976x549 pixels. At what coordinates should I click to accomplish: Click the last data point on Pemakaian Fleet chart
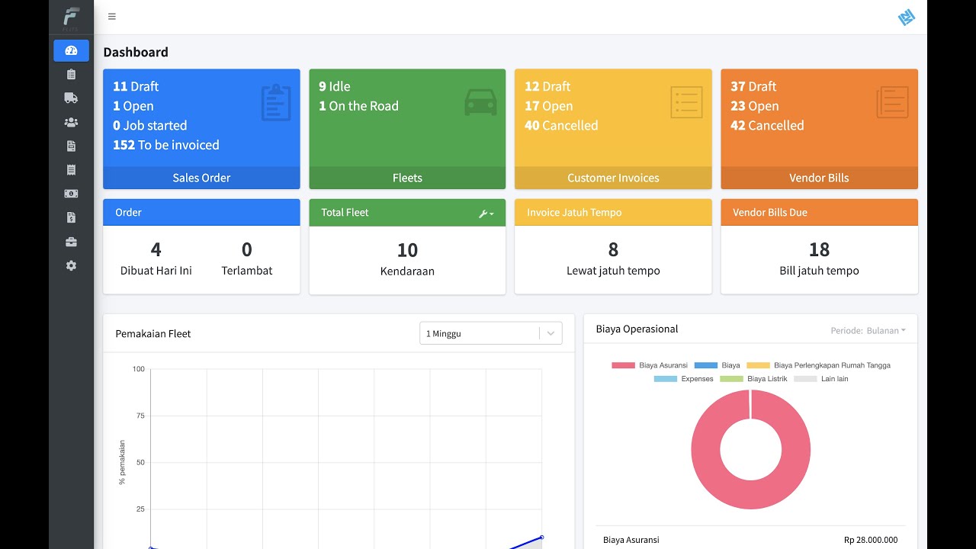coord(541,538)
